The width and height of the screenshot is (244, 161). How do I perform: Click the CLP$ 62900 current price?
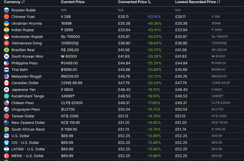pyautogui.click(x=72, y=103)
